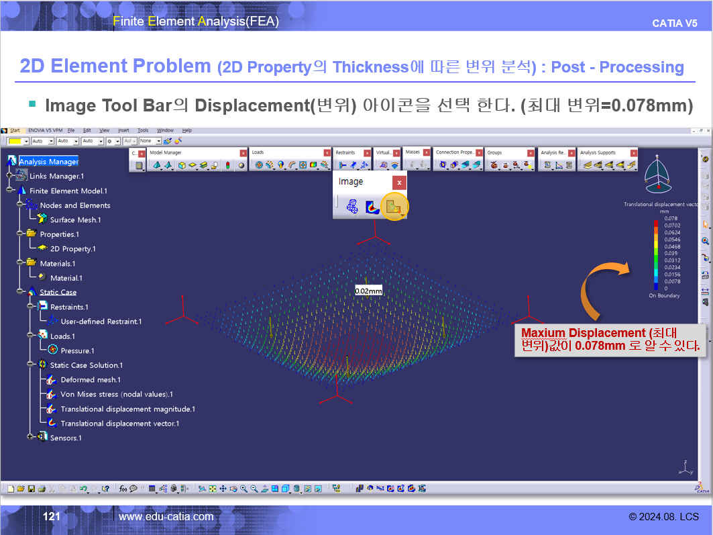Open the Insert menu

[123, 130]
